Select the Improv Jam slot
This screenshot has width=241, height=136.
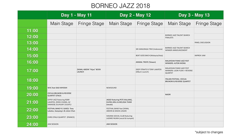(x=200, y=56)
